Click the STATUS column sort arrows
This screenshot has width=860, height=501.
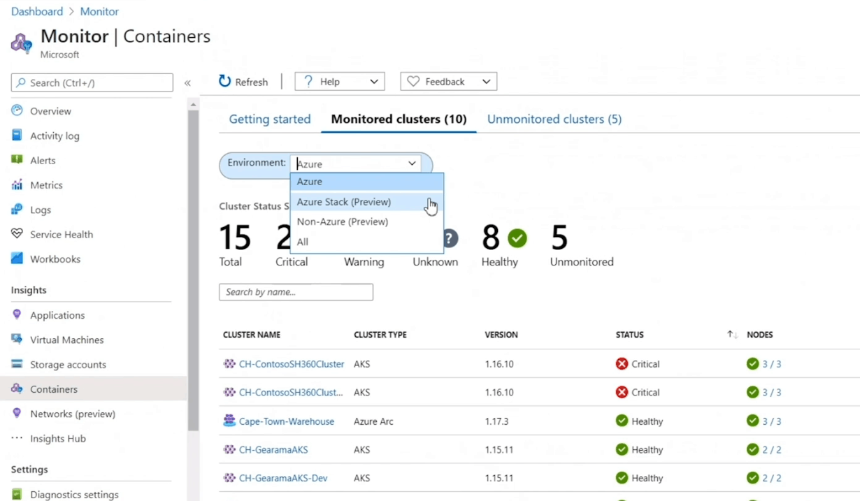pos(732,335)
